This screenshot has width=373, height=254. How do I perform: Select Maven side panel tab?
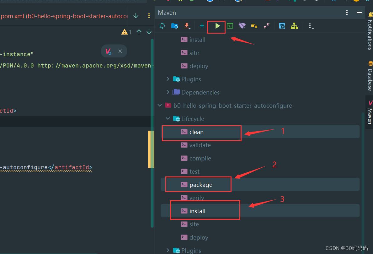(x=370, y=112)
